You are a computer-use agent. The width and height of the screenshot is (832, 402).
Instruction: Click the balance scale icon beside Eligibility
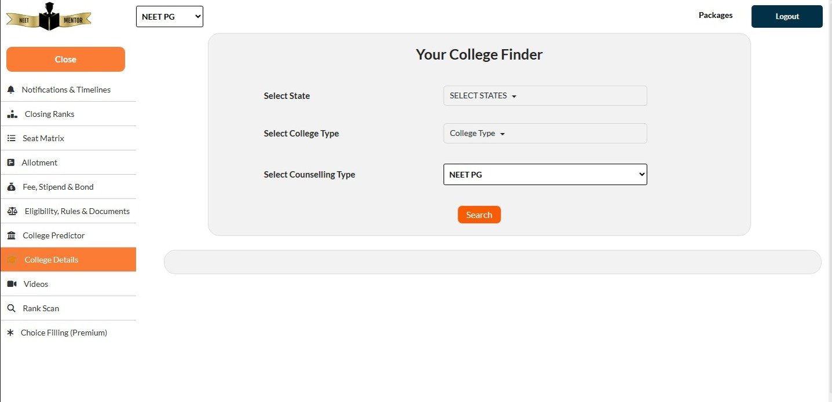pos(12,211)
